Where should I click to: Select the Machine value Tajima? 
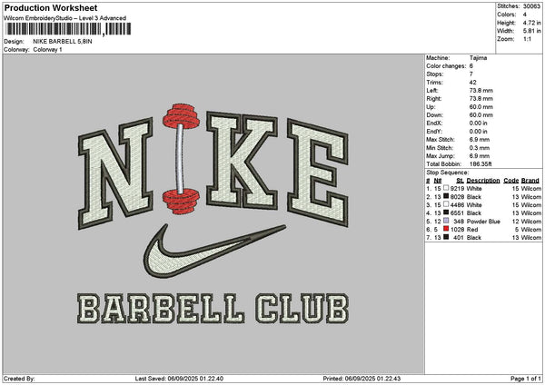tap(478, 58)
